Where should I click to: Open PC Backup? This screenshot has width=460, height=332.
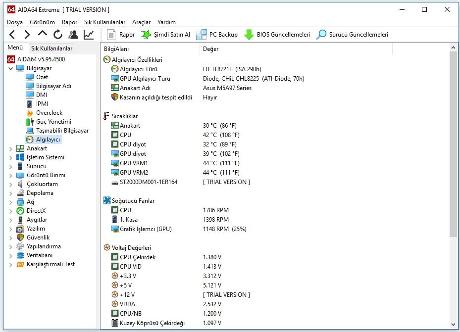point(217,35)
